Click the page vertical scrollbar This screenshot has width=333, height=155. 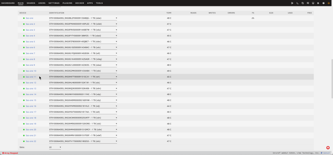point(332,79)
